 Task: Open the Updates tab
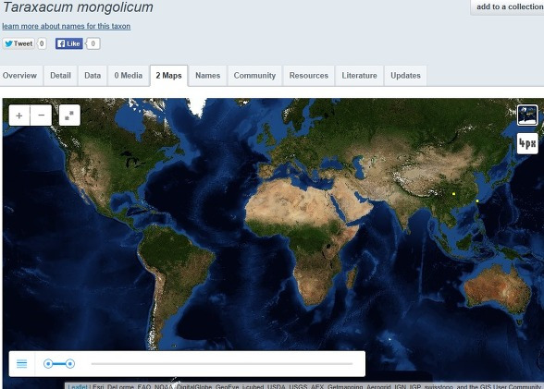pyautogui.click(x=405, y=76)
